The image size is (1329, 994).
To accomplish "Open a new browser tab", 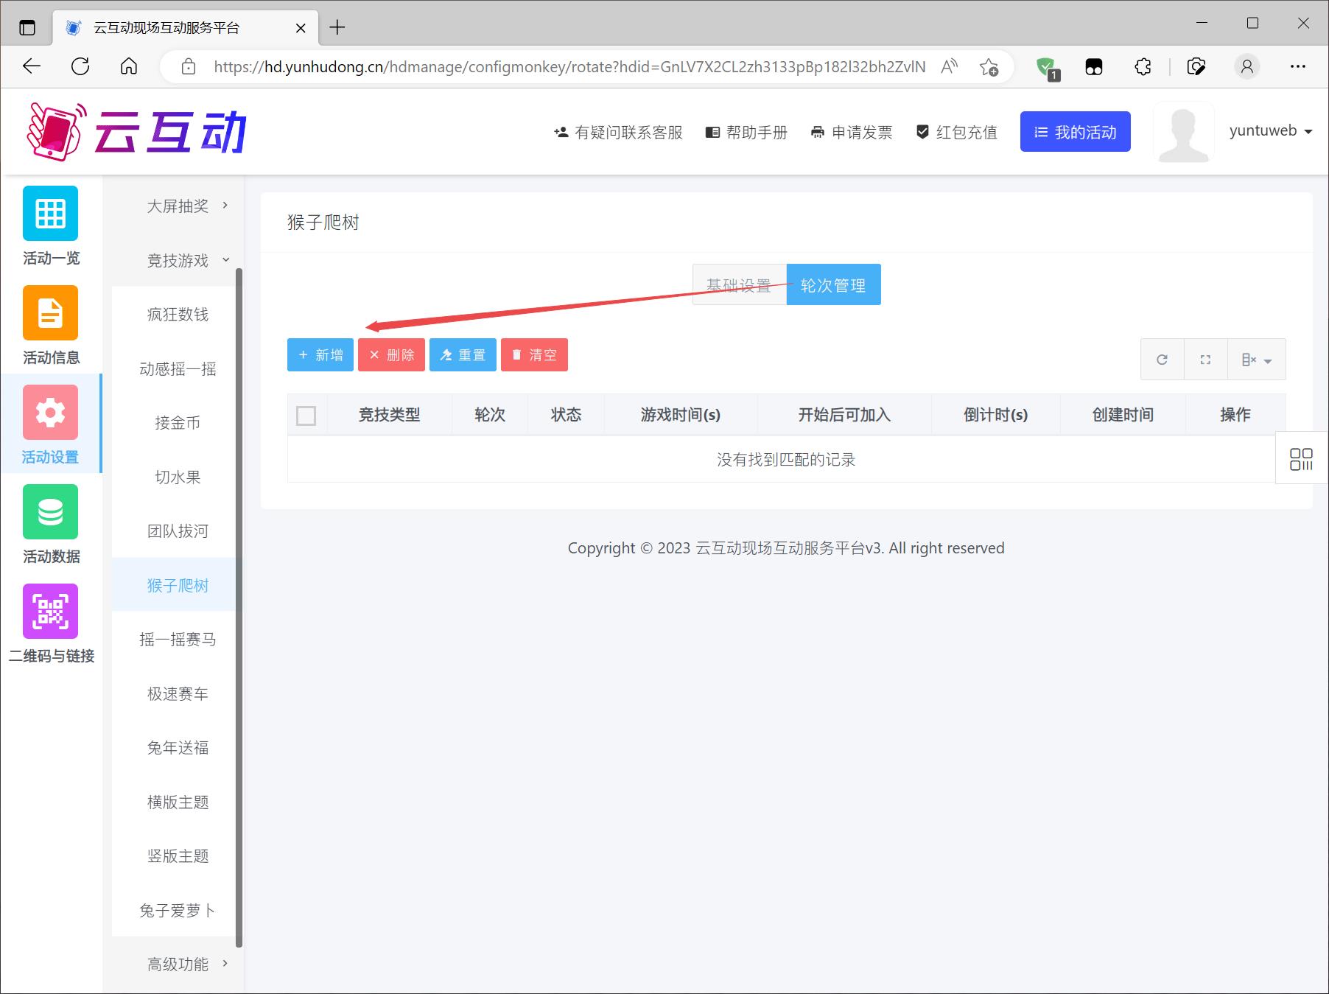I will click(x=337, y=28).
